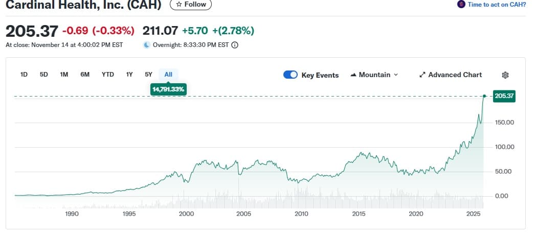Click the 100.00 axis label

(x=505, y=147)
